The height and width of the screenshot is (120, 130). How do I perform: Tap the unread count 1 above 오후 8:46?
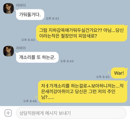point(36,97)
